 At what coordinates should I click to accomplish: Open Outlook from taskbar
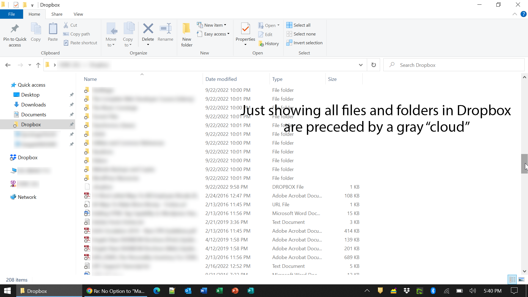pos(188,291)
